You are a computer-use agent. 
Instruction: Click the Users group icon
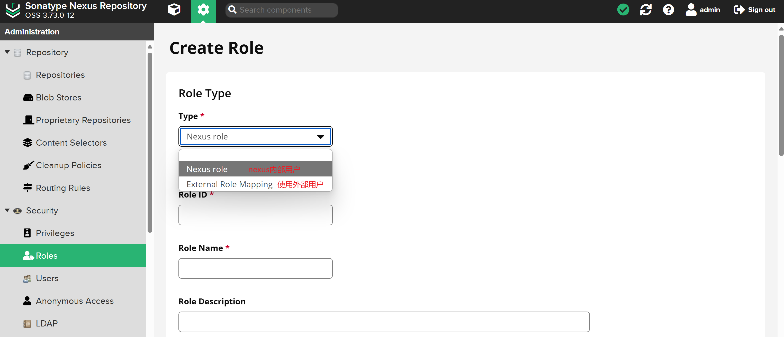tap(28, 278)
